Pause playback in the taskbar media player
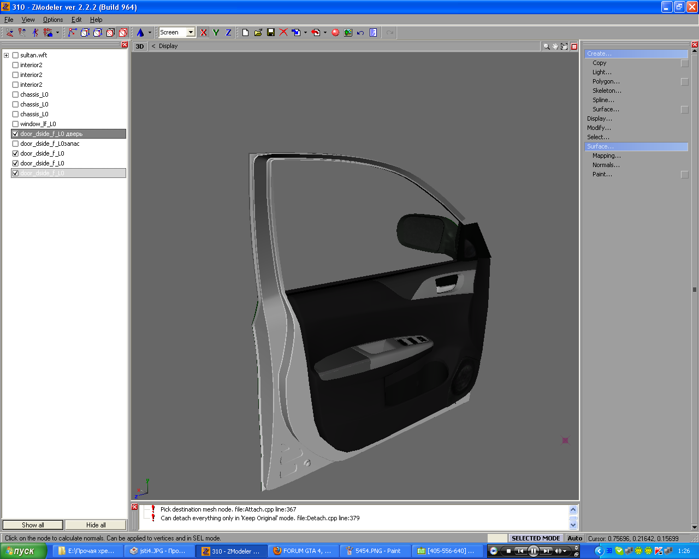The width and height of the screenshot is (699, 559). pos(533,551)
